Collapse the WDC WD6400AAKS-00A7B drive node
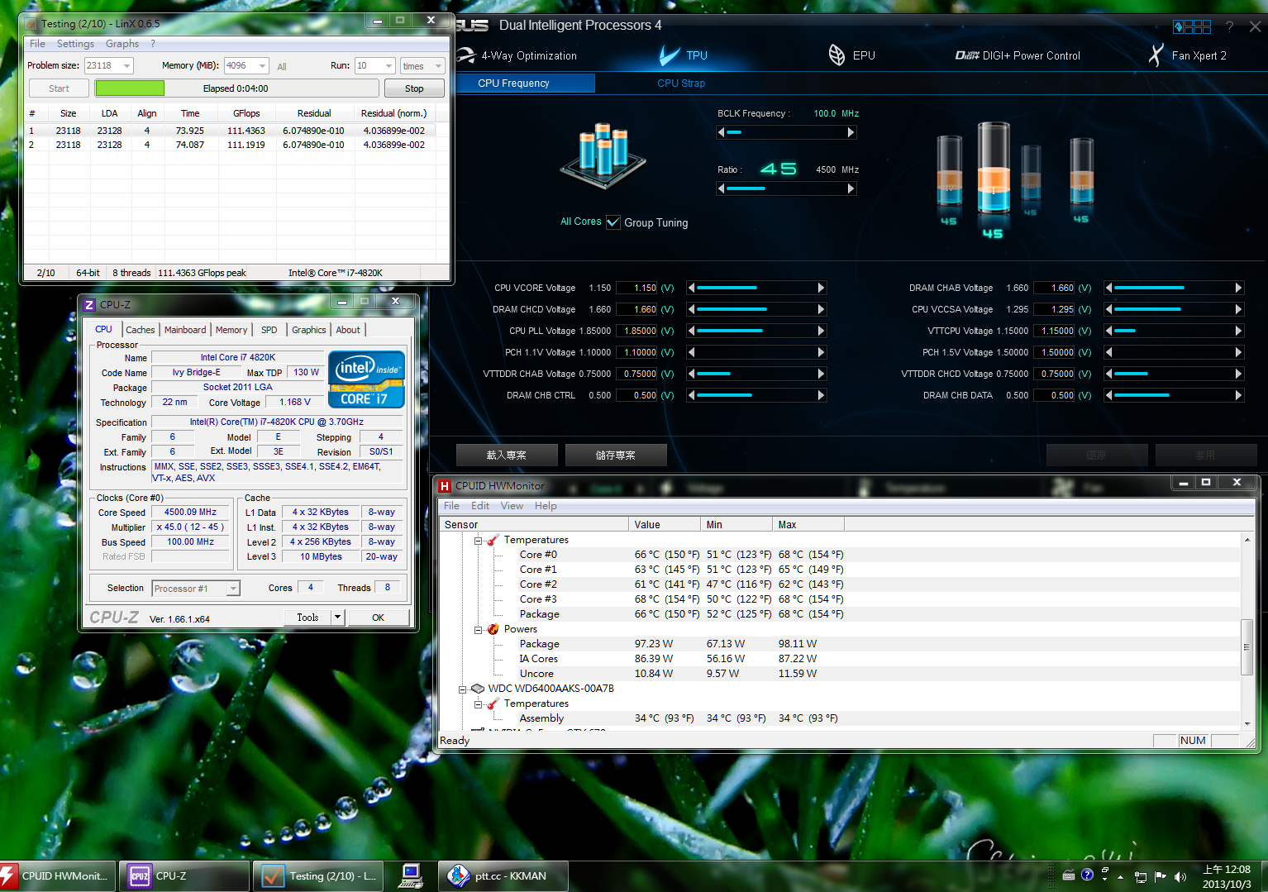 click(463, 689)
